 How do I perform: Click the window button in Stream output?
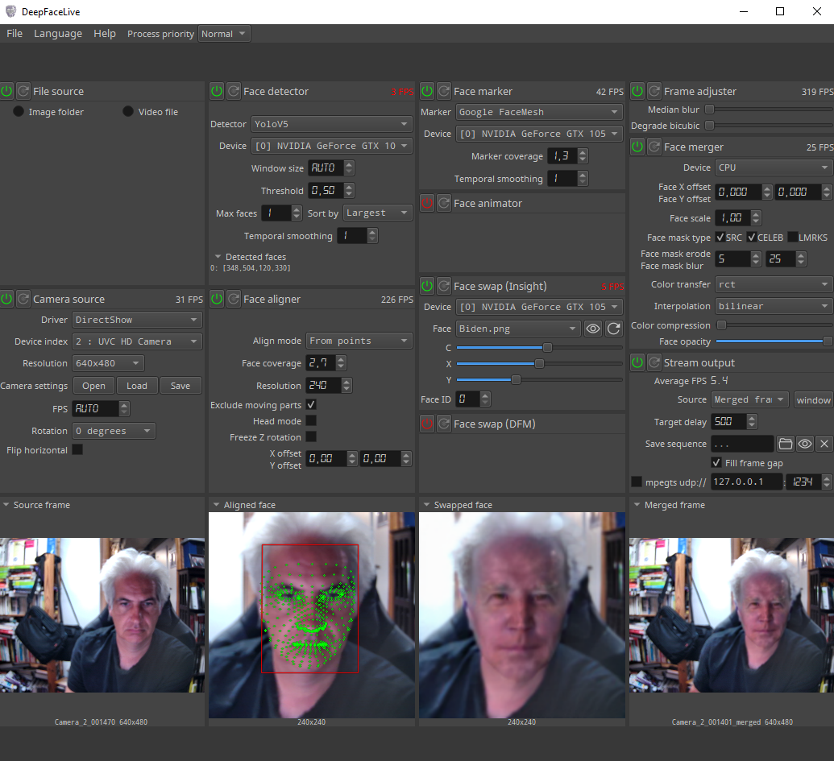(813, 400)
